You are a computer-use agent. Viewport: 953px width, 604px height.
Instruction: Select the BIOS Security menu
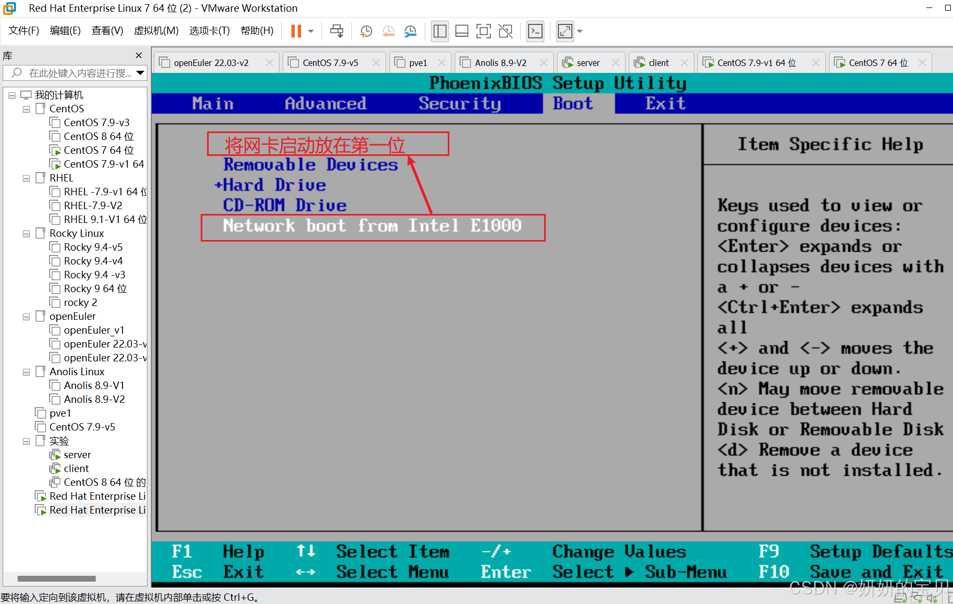pyautogui.click(x=459, y=103)
